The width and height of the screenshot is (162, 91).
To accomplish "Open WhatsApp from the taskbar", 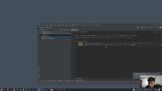I will [x=24, y=90].
